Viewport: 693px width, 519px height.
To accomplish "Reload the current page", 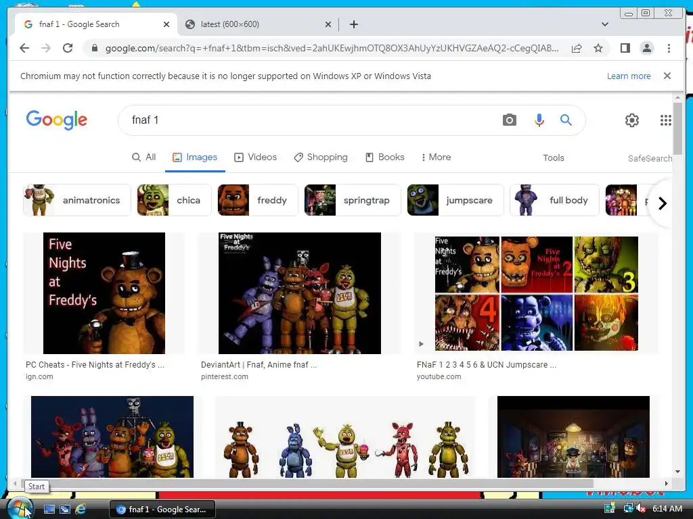I will pos(68,48).
